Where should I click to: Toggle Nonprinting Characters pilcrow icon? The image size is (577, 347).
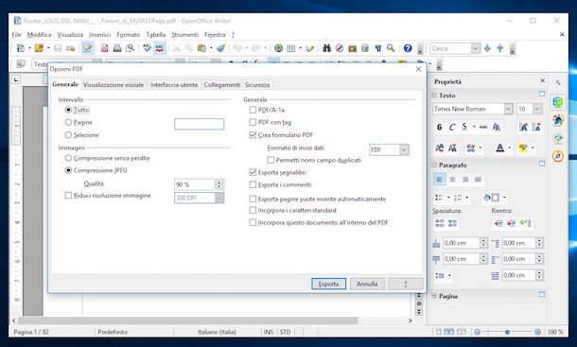point(378,48)
